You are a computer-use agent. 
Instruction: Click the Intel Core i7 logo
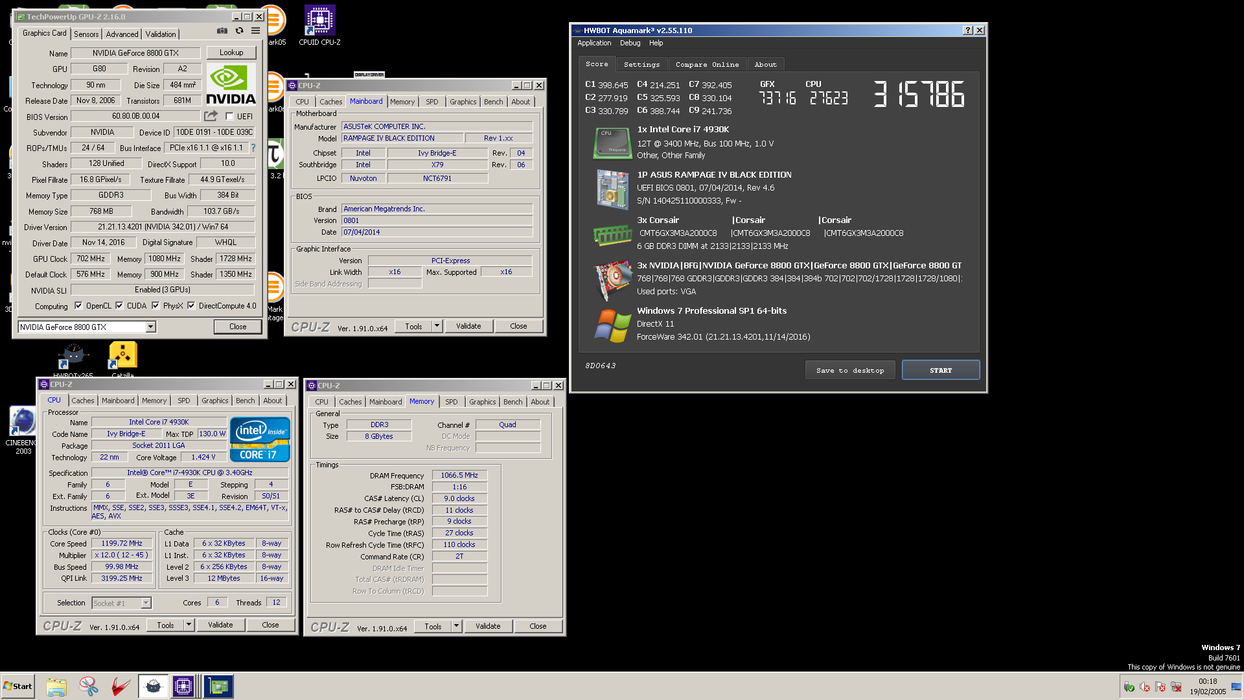point(260,439)
